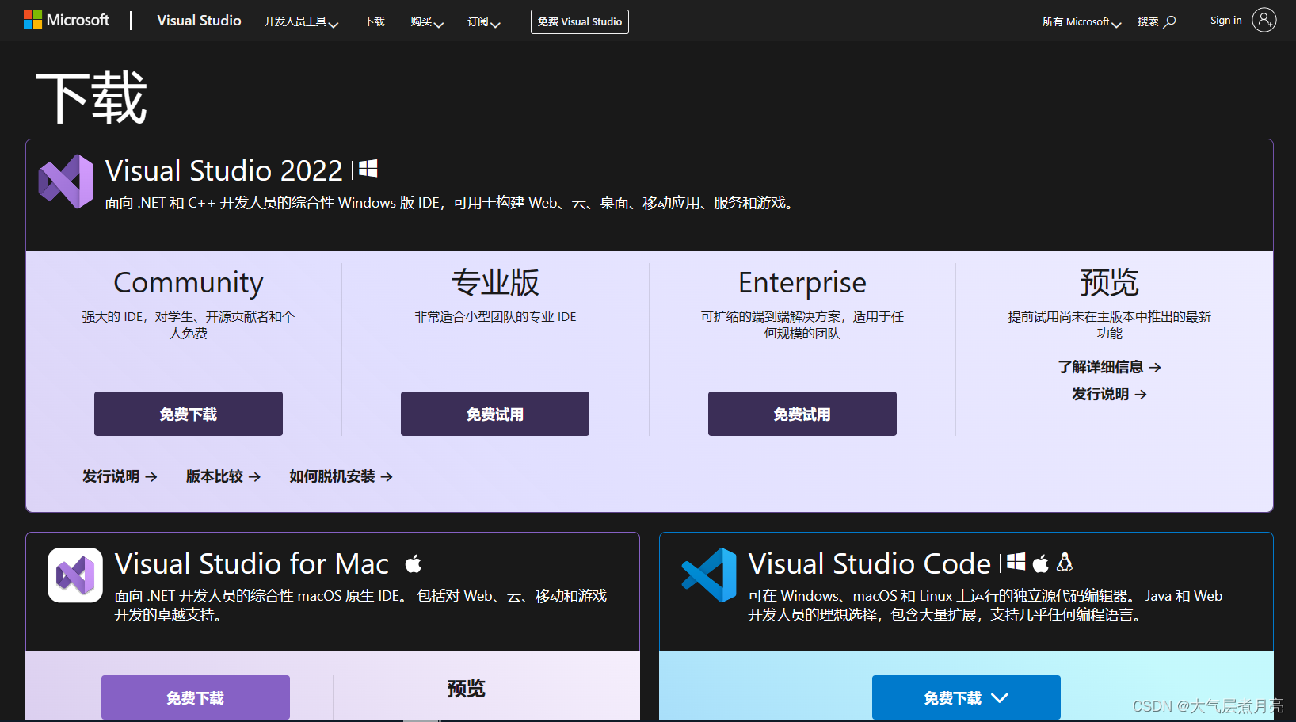The image size is (1296, 722).
Task: Download Community edition with 免费下载
Action: tap(189, 414)
